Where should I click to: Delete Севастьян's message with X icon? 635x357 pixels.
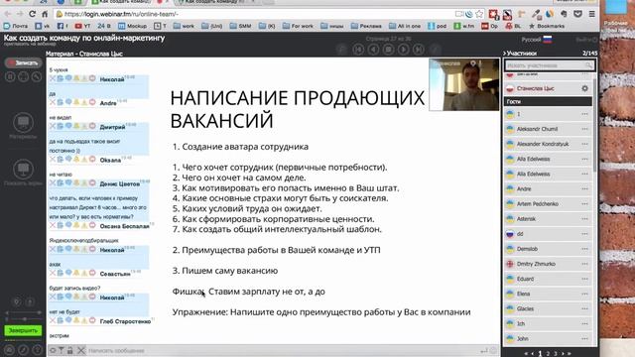click(x=53, y=274)
